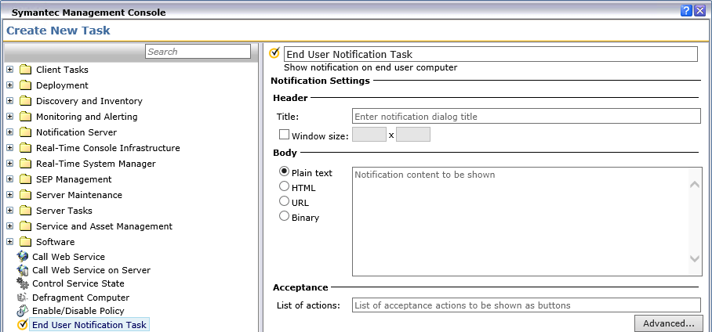Image resolution: width=712 pixels, height=332 pixels.
Task: Select the HTML body type radio button
Action: point(285,187)
